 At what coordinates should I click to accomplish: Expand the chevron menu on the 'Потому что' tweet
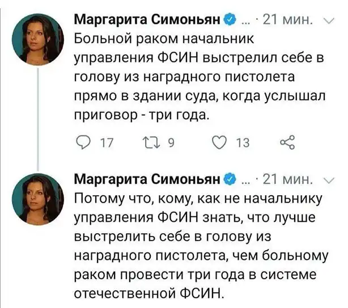tap(329, 180)
